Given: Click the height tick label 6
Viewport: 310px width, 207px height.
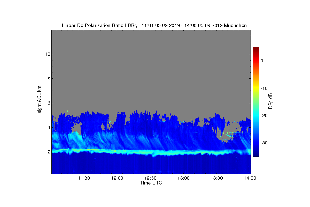Looking at the screenshot, I should click(48, 103).
